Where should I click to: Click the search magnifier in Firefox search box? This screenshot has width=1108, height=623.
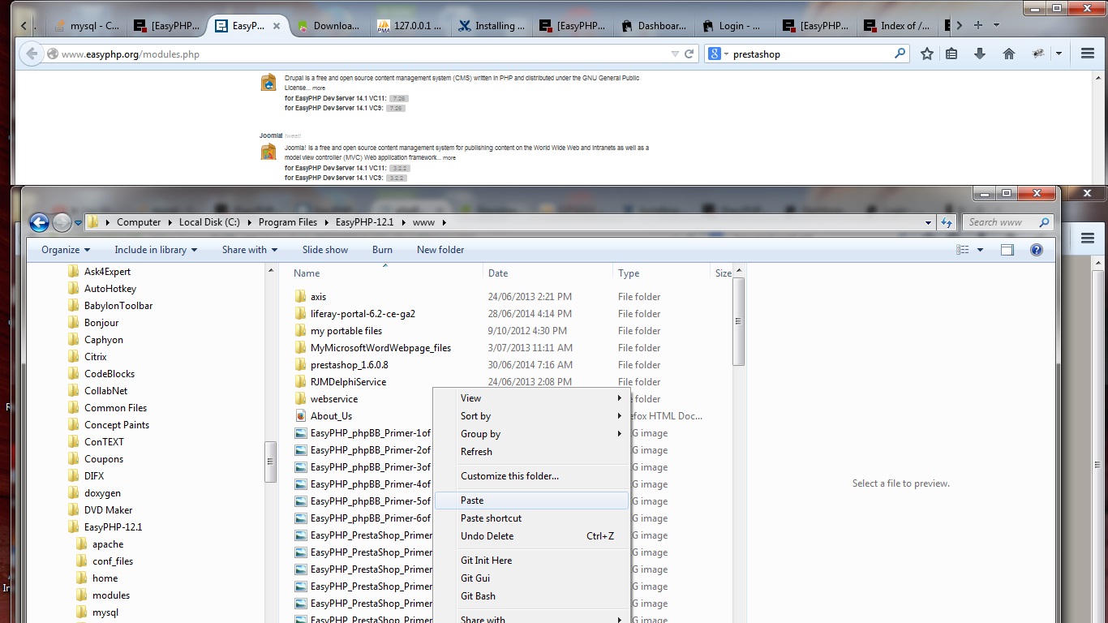click(x=900, y=54)
